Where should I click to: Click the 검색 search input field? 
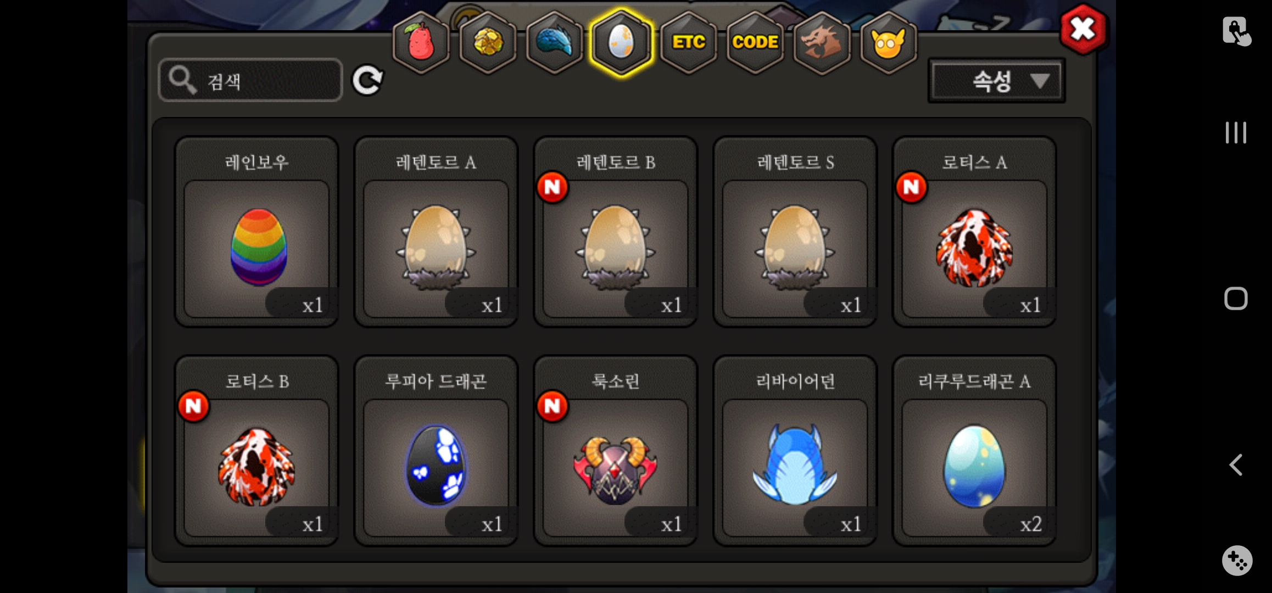coord(250,80)
